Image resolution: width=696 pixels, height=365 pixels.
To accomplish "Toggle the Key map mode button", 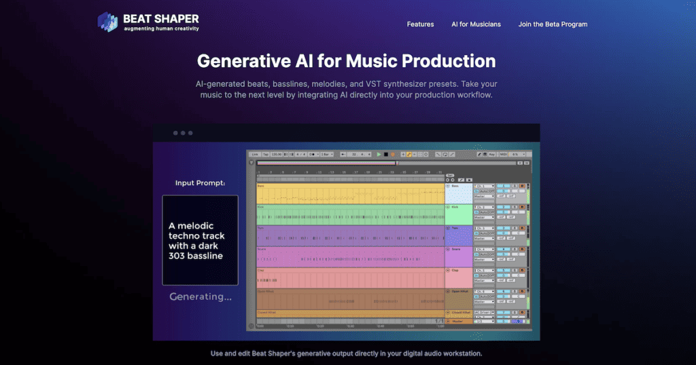I will pyautogui.click(x=492, y=154).
